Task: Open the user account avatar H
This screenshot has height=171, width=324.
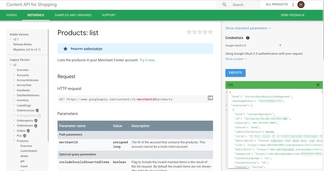Action: (301, 4)
